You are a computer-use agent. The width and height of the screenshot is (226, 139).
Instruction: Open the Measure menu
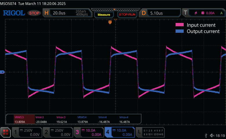(x=104, y=15)
